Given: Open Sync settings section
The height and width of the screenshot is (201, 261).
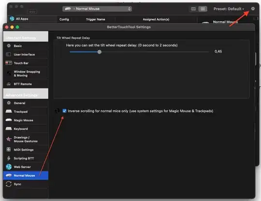Looking at the screenshot, I should (26, 184).
